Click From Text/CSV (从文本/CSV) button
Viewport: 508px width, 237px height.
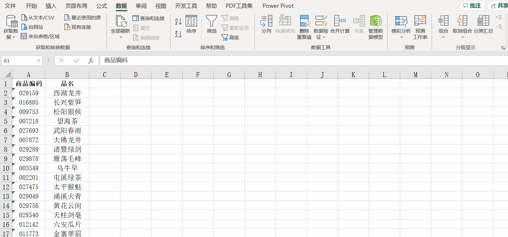[38, 17]
